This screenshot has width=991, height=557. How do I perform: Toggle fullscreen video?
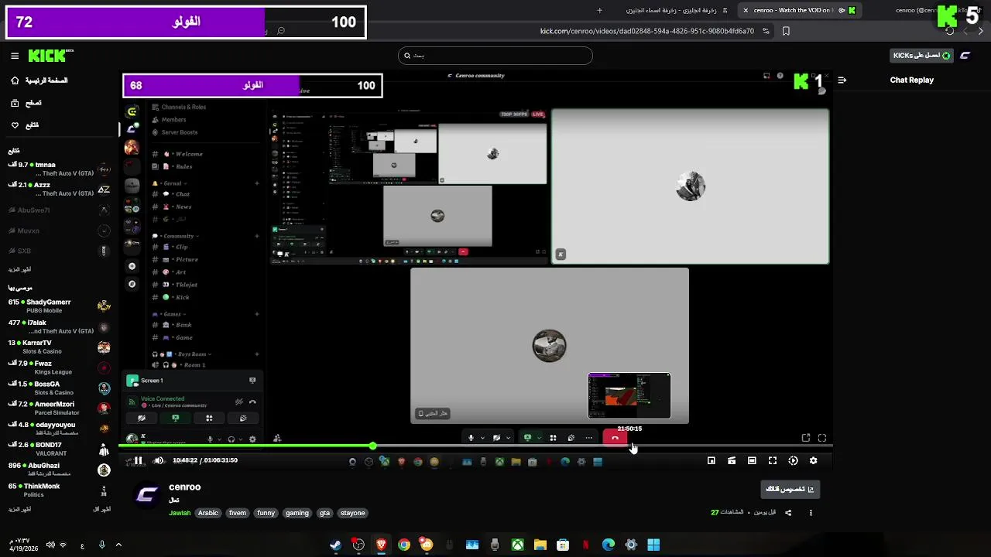773,461
